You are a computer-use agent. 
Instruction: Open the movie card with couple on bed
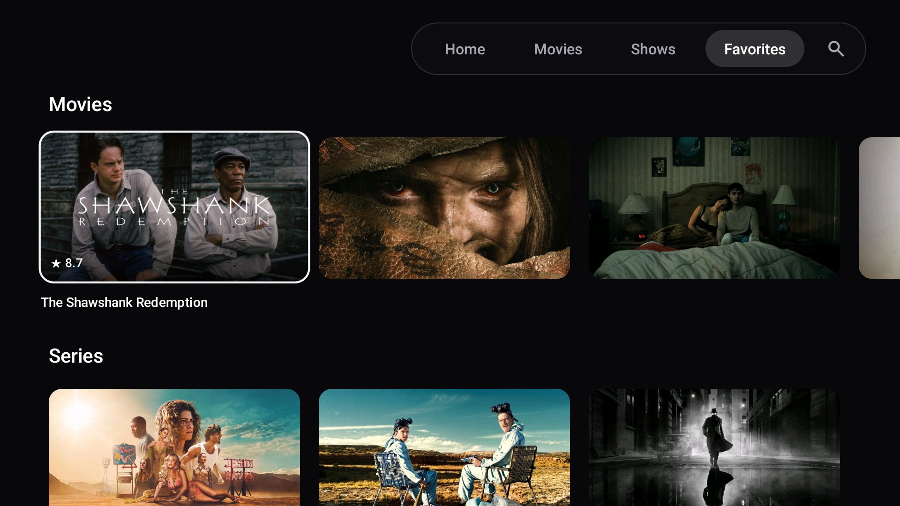pyautogui.click(x=714, y=208)
